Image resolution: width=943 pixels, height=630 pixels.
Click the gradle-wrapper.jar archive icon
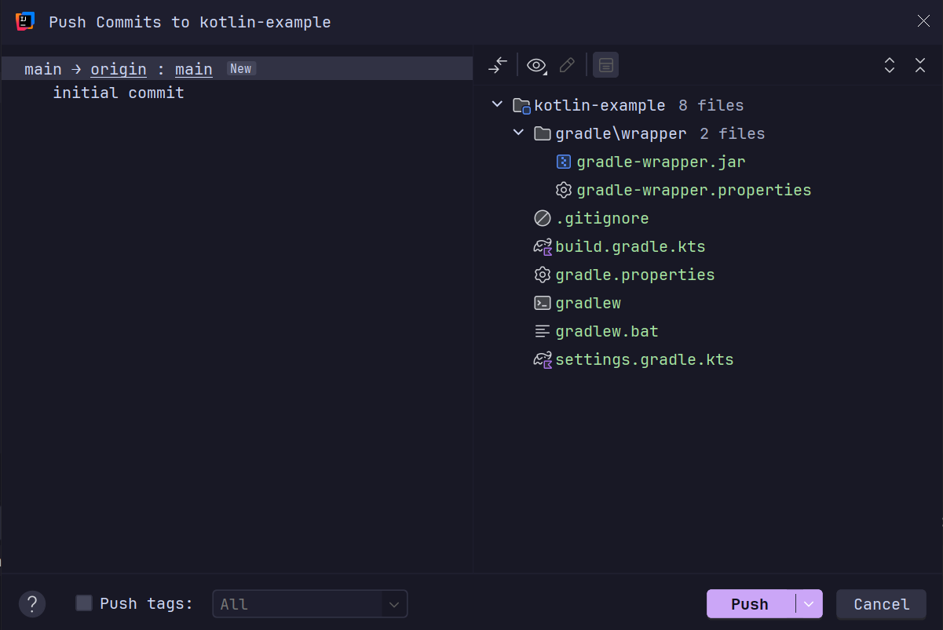pos(562,162)
